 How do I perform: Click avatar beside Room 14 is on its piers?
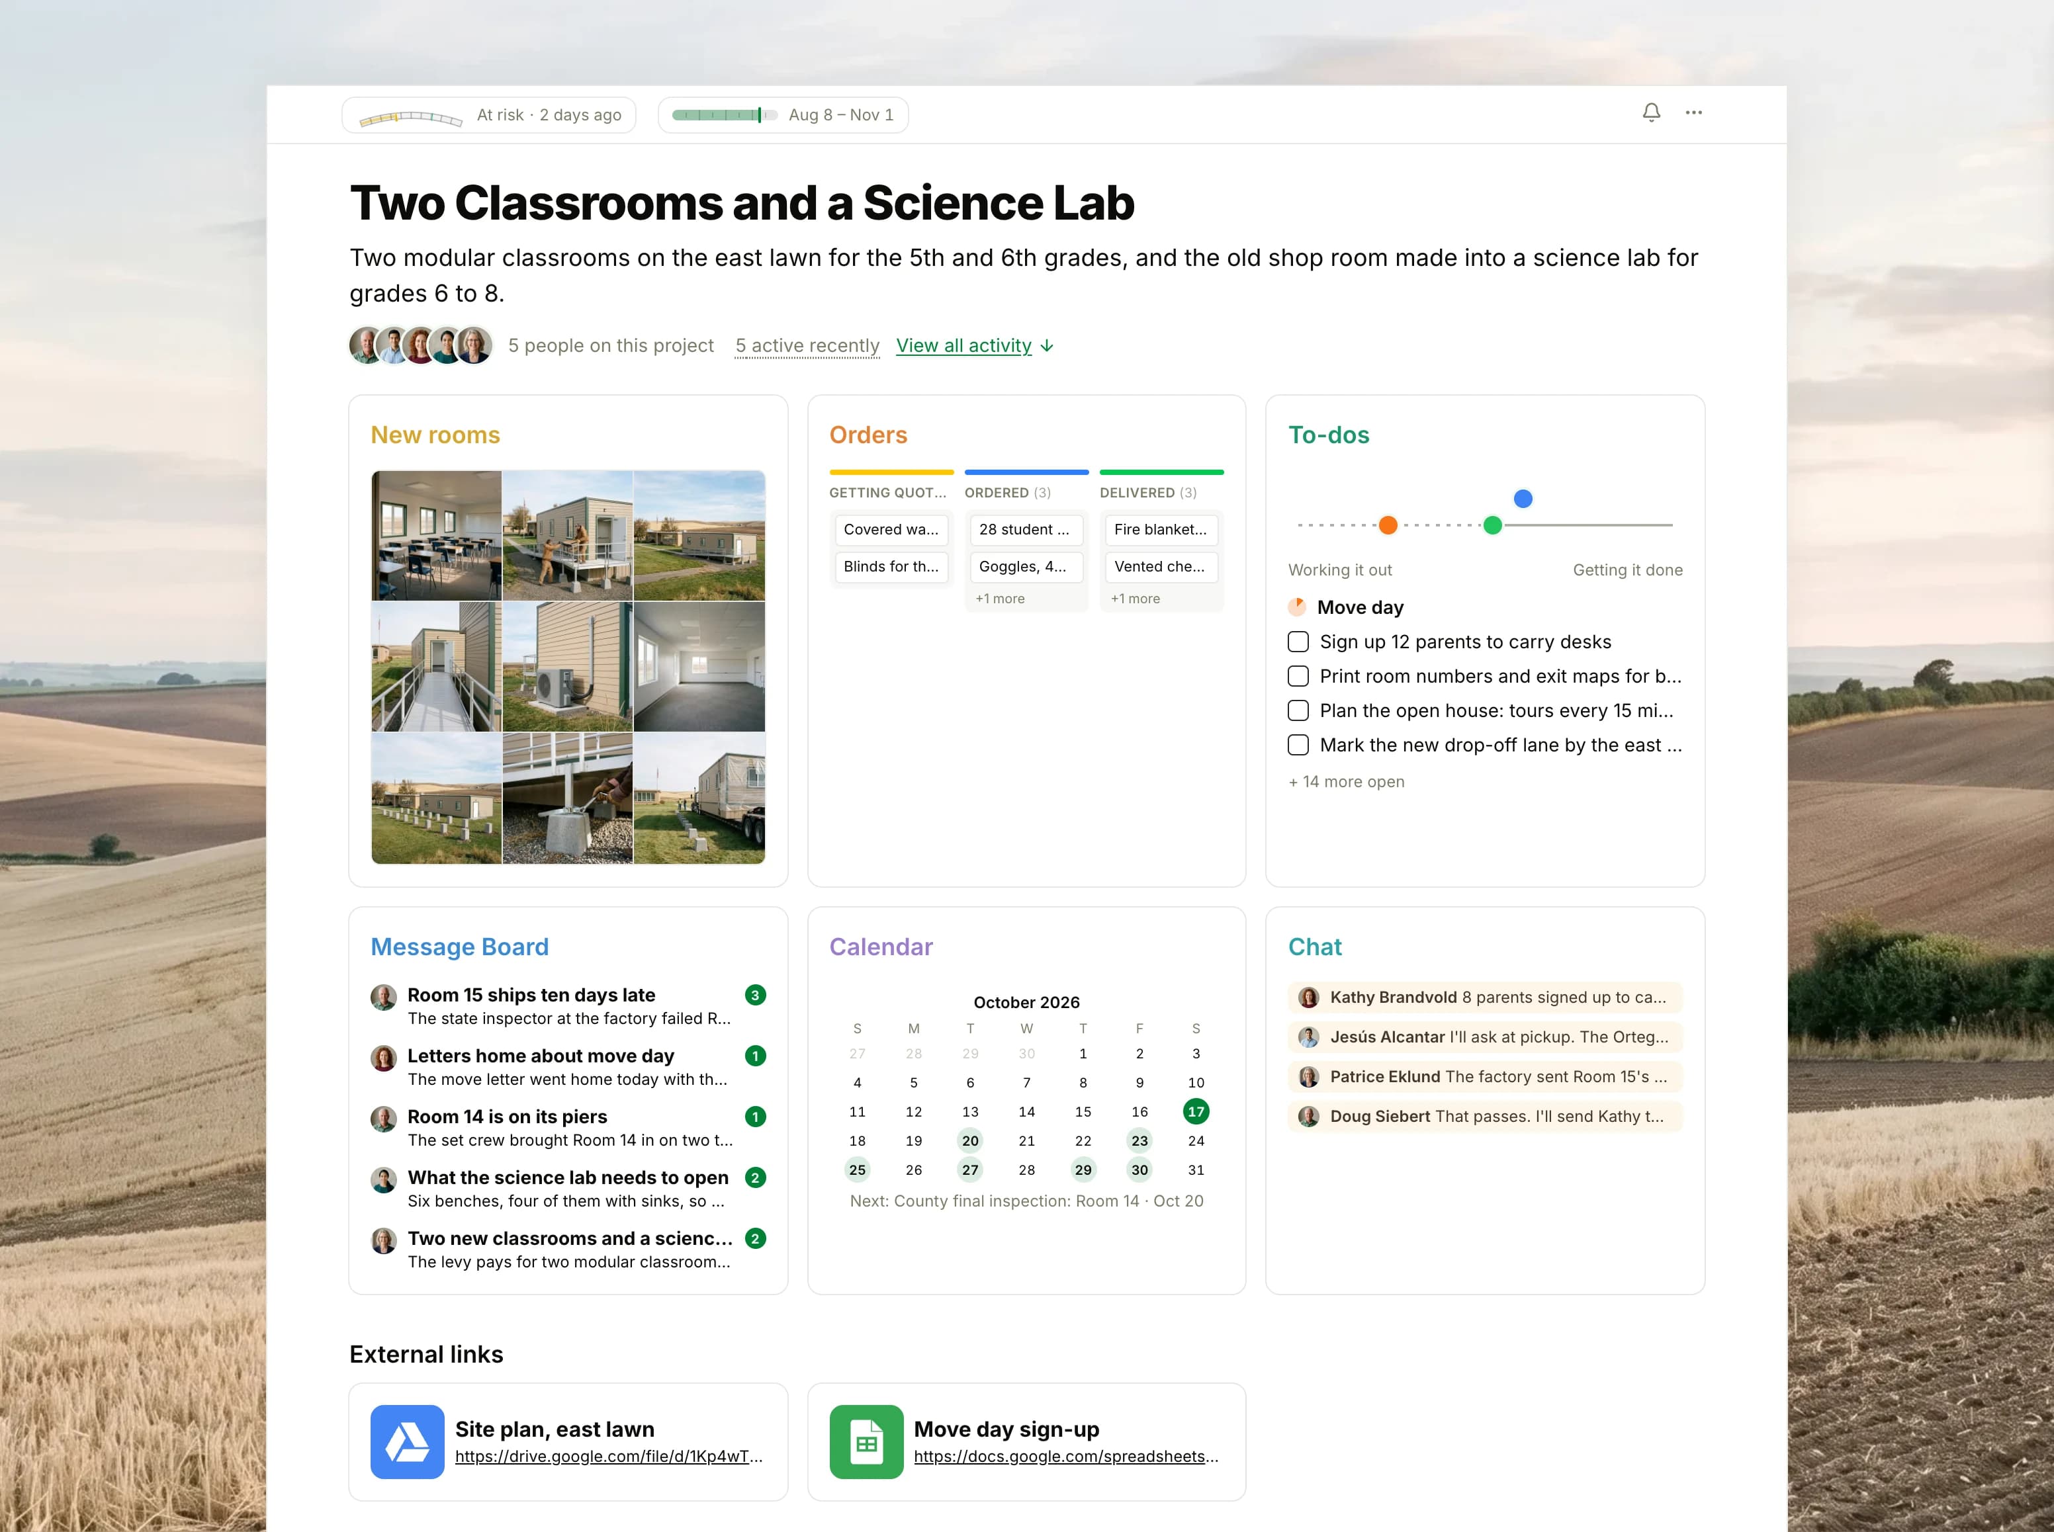point(383,1119)
